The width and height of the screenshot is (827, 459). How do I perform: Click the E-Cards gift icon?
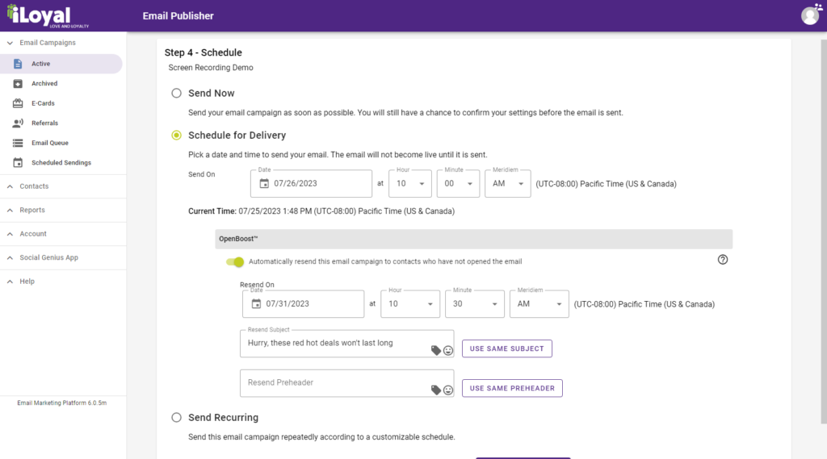pyautogui.click(x=18, y=103)
